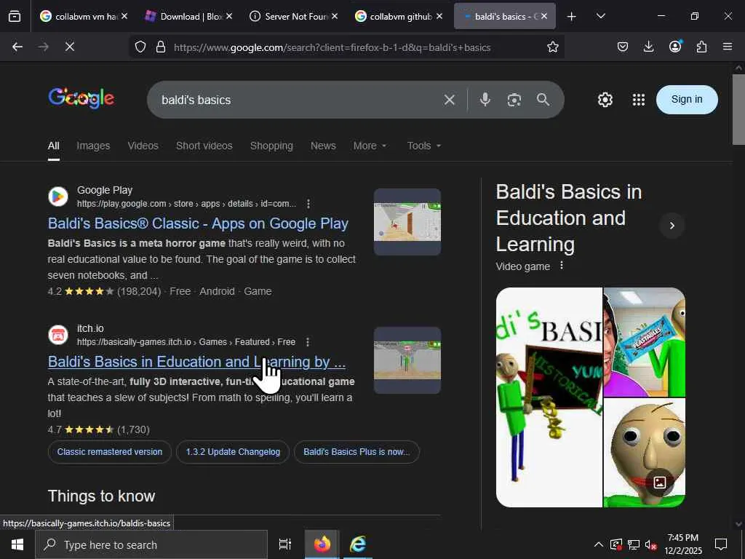The width and height of the screenshot is (745, 559).
Task: Open Google Play result thumbnail
Action: pos(407,222)
